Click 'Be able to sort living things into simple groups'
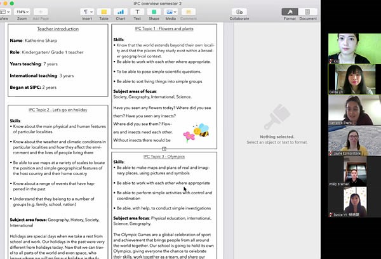The height and width of the screenshot is (259, 381). click(x=159, y=81)
